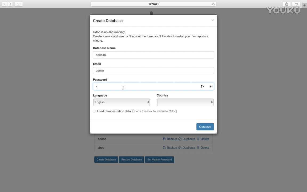Click the Email input field

point(153,71)
